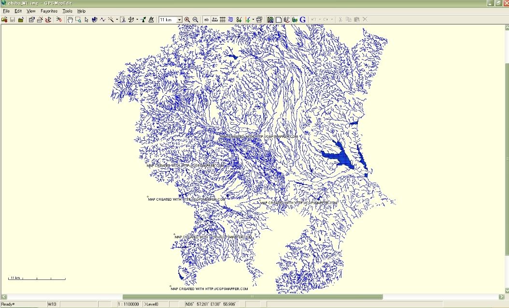The width and height of the screenshot is (509, 308).
Task: Click the horizontal scrollbar left arrow
Action: point(4,296)
